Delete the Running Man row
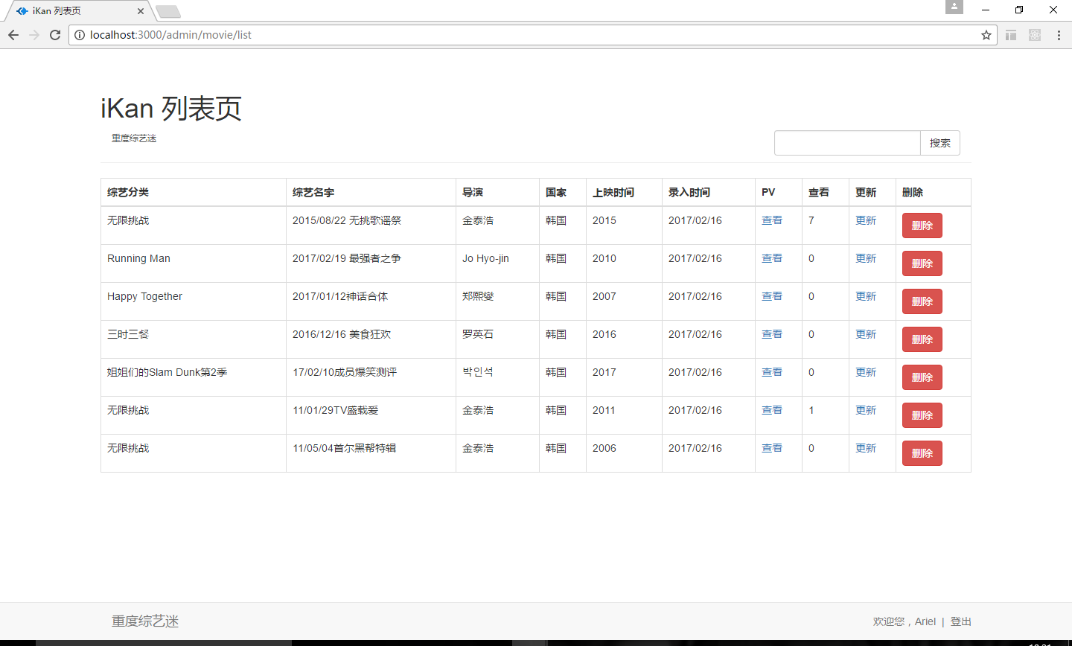 (922, 263)
